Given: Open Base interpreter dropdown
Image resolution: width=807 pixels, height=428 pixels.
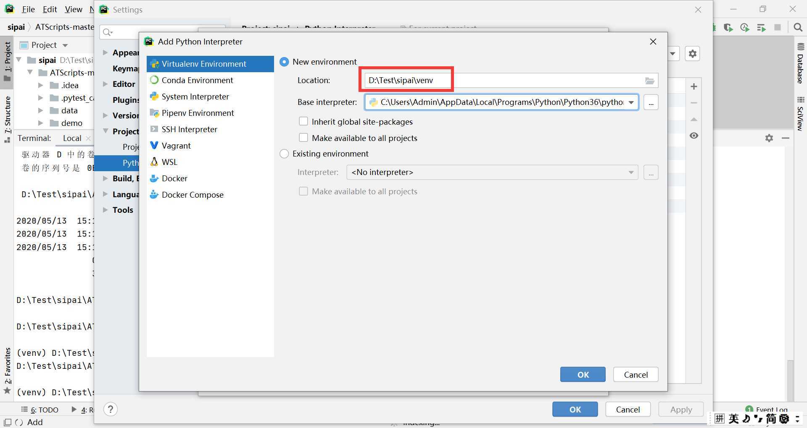Looking at the screenshot, I should point(631,102).
